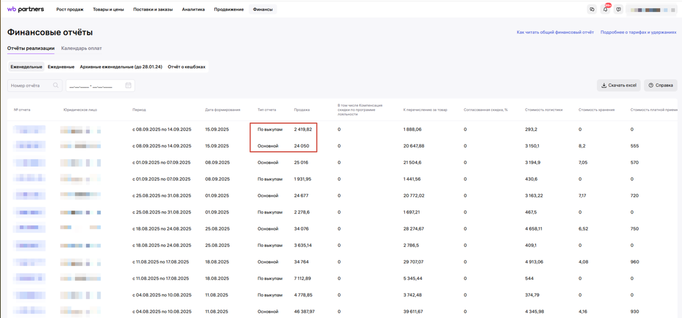Click logistics cost 3 194,9

tap(533, 162)
